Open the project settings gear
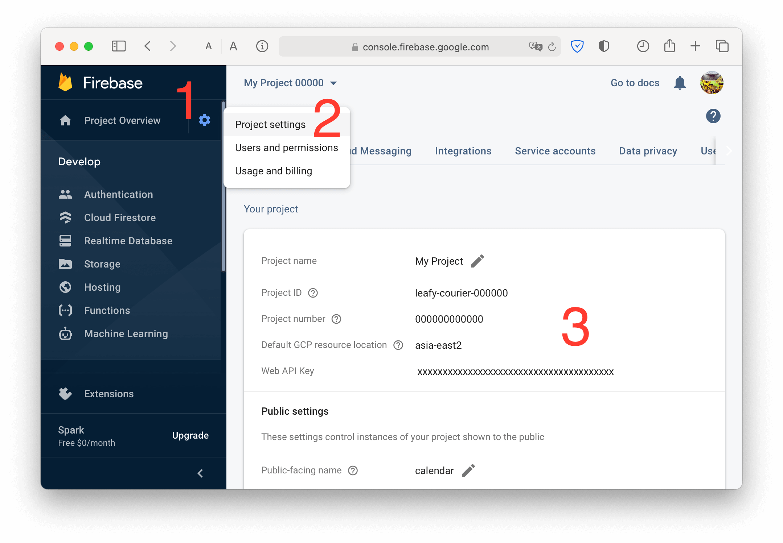 tap(204, 120)
